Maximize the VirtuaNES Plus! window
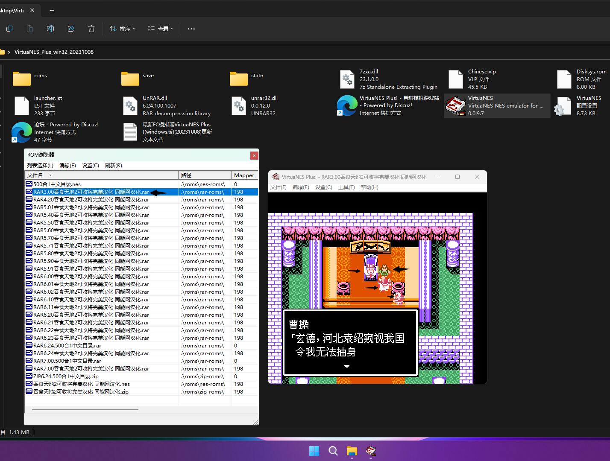 tap(457, 177)
